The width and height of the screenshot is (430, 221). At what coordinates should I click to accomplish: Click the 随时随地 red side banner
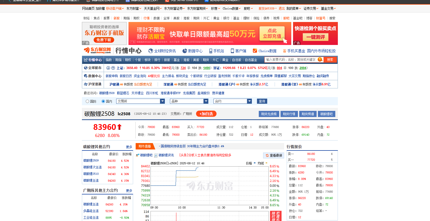(x=276, y=216)
